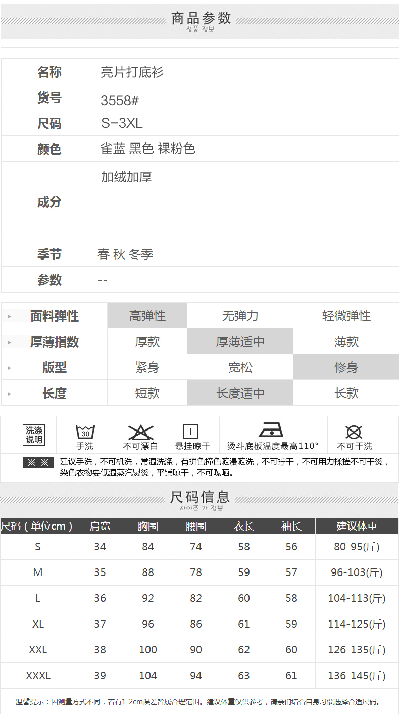Click the 尺码信息 section heading

click(x=200, y=497)
